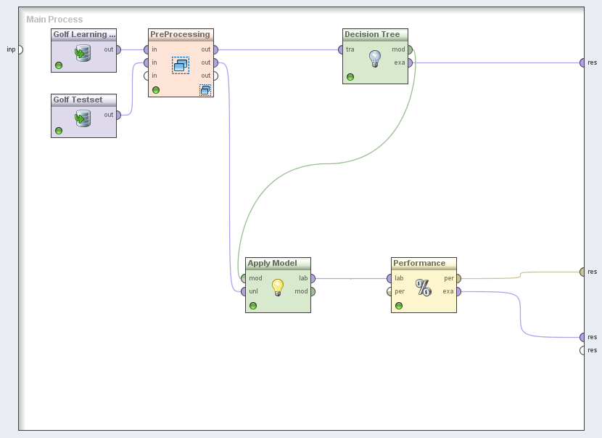Click the Golf Testset green status indicator
602x438 pixels.
pyautogui.click(x=59, y=131)
